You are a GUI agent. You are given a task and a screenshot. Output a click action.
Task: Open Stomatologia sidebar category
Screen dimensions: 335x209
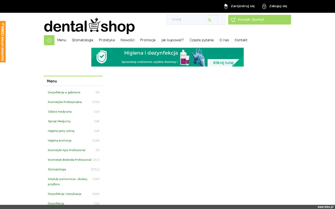[x=57, y=169]
